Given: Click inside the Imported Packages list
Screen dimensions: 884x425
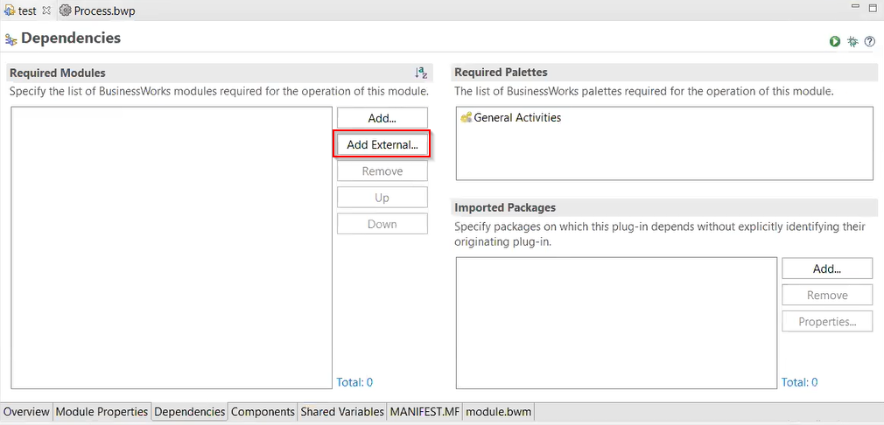Looking at the screenshot, I should [x=617, y=322].
